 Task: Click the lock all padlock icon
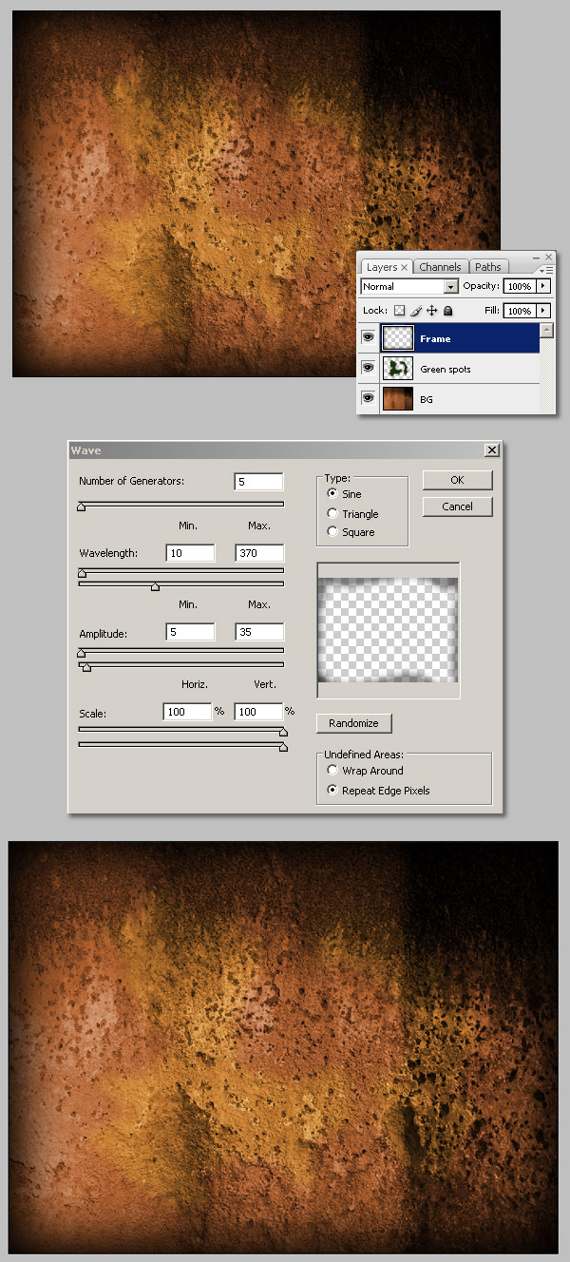coord(447,311)
